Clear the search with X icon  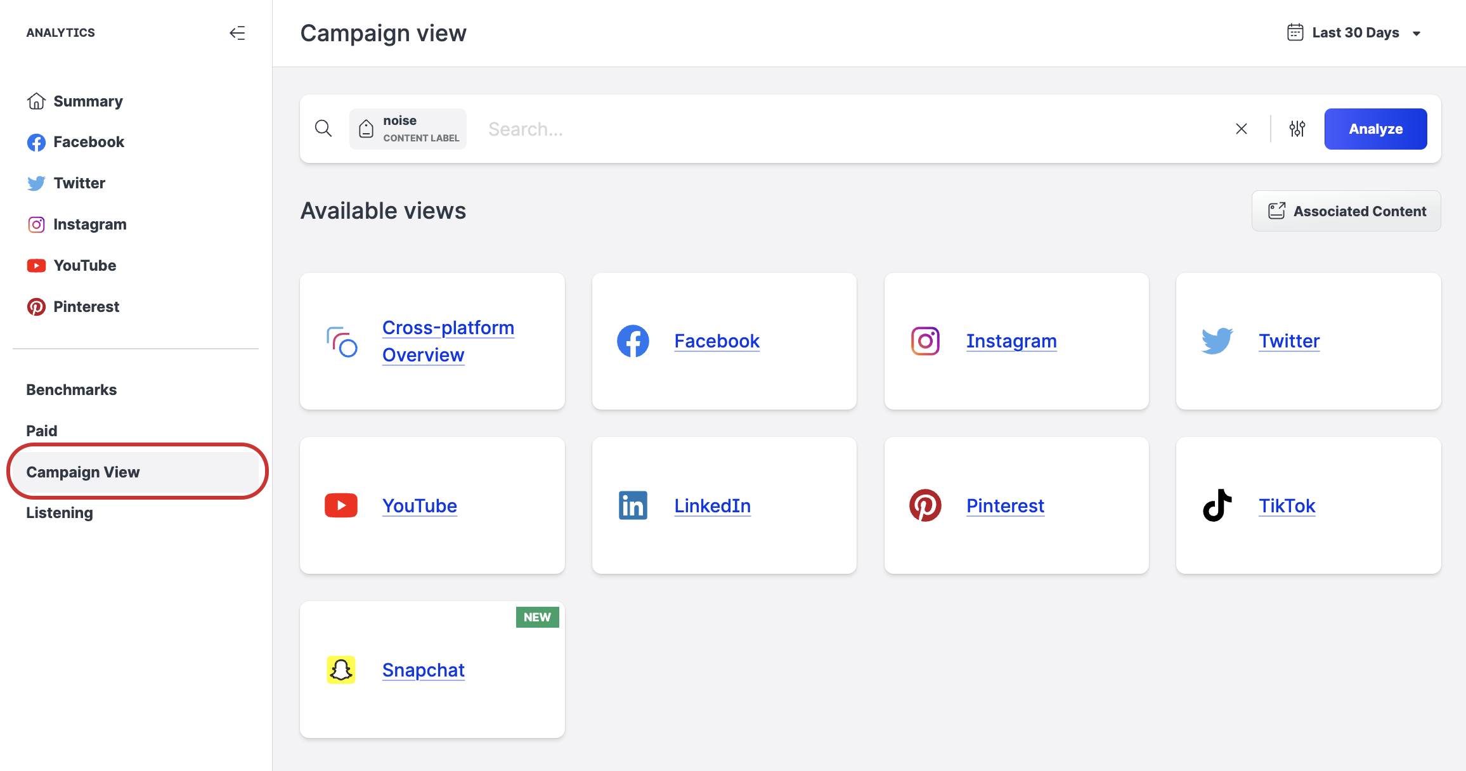click(1242, 129)
